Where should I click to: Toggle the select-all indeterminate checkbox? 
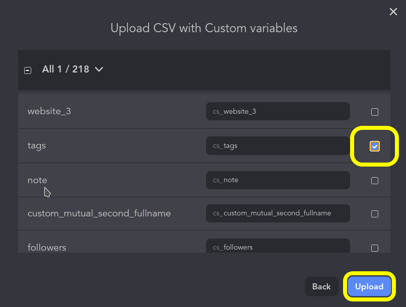pos(28,70)
